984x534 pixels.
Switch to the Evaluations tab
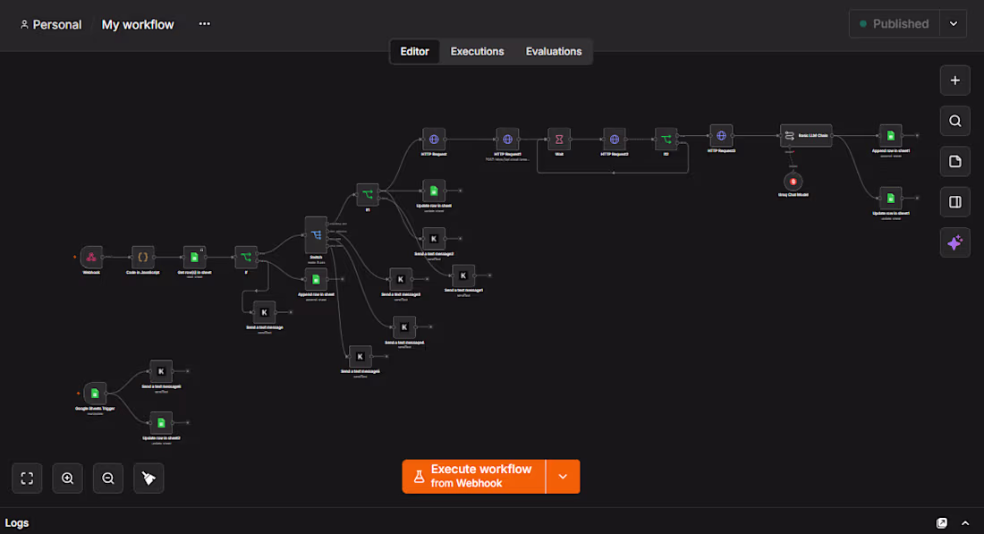click(554, 52)
